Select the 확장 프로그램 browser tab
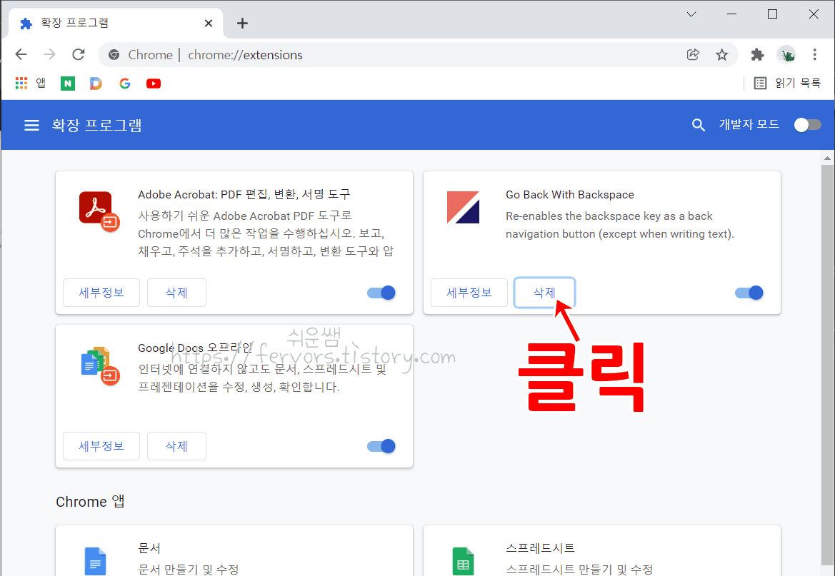Viewport: 835px width, 576px height. click(x=116, y=24)
